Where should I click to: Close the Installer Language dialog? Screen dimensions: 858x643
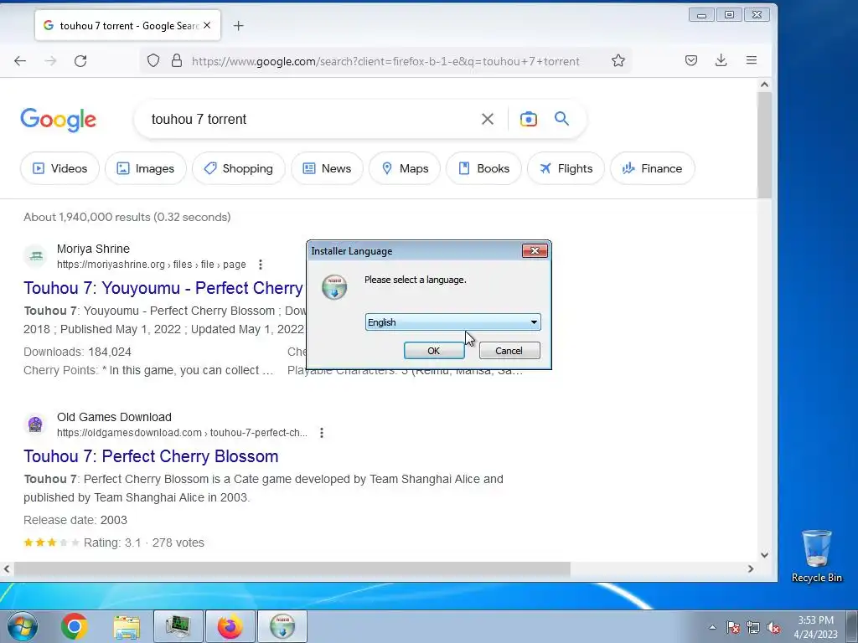coord(535,250)
